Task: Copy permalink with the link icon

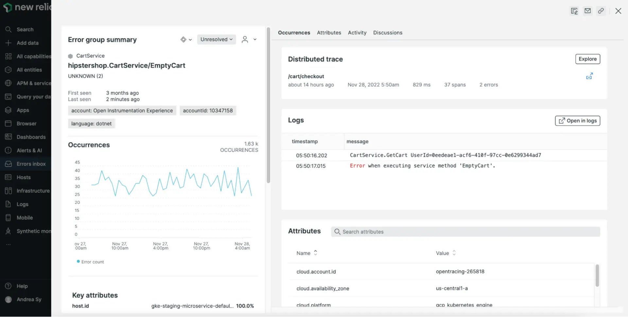Action: (601, 11)
